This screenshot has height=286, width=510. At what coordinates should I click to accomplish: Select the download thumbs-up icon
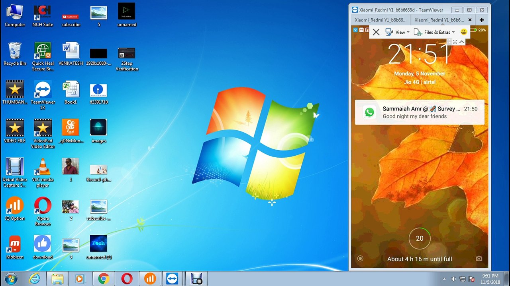[43, 247]
